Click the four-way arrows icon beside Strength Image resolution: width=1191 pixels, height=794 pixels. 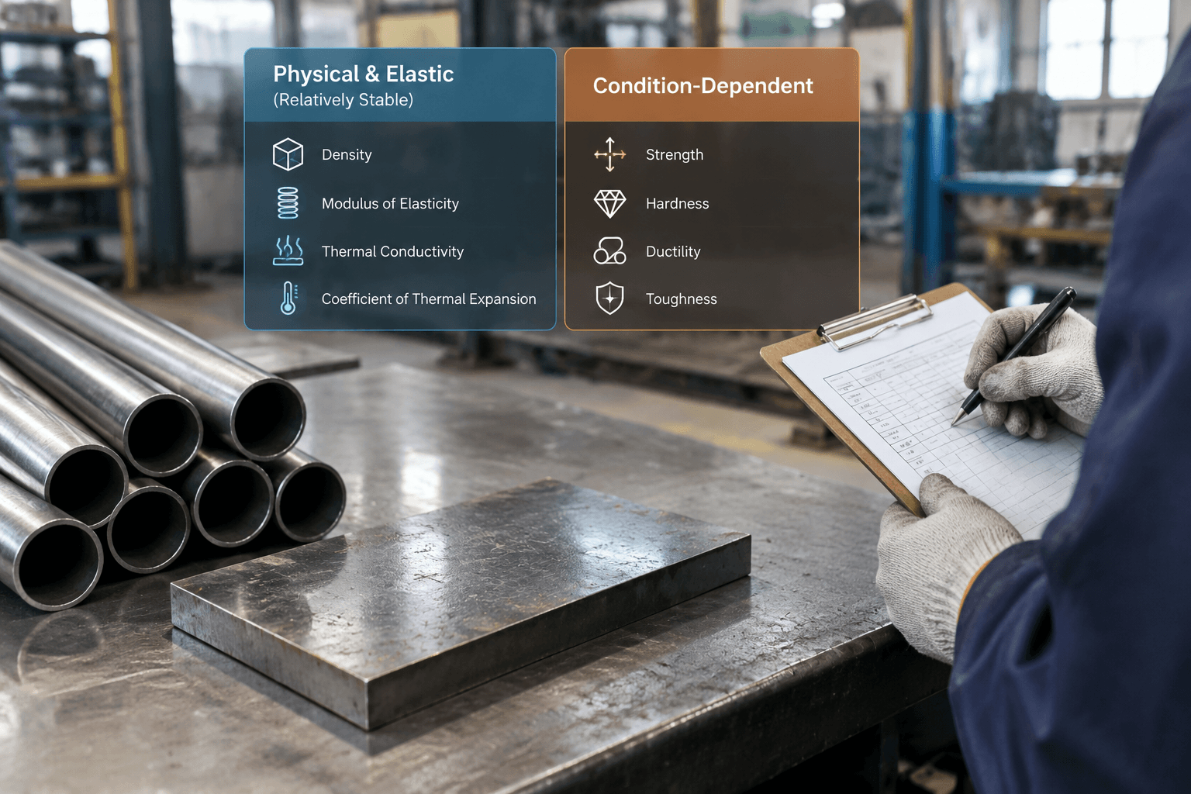pos(610,154)
